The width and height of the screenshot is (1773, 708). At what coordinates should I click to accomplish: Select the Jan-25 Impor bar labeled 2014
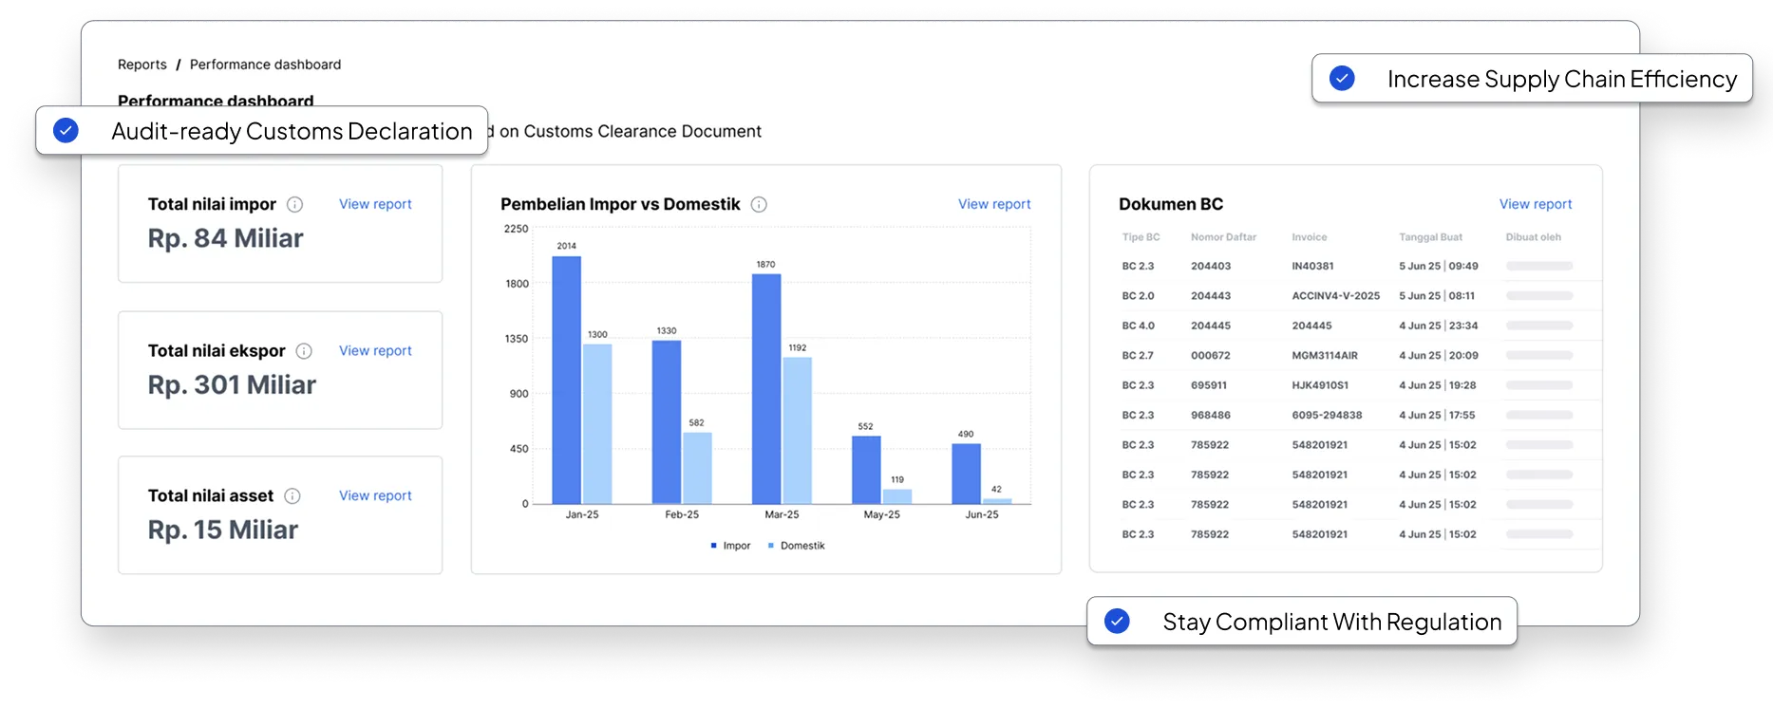click(567, 380)
